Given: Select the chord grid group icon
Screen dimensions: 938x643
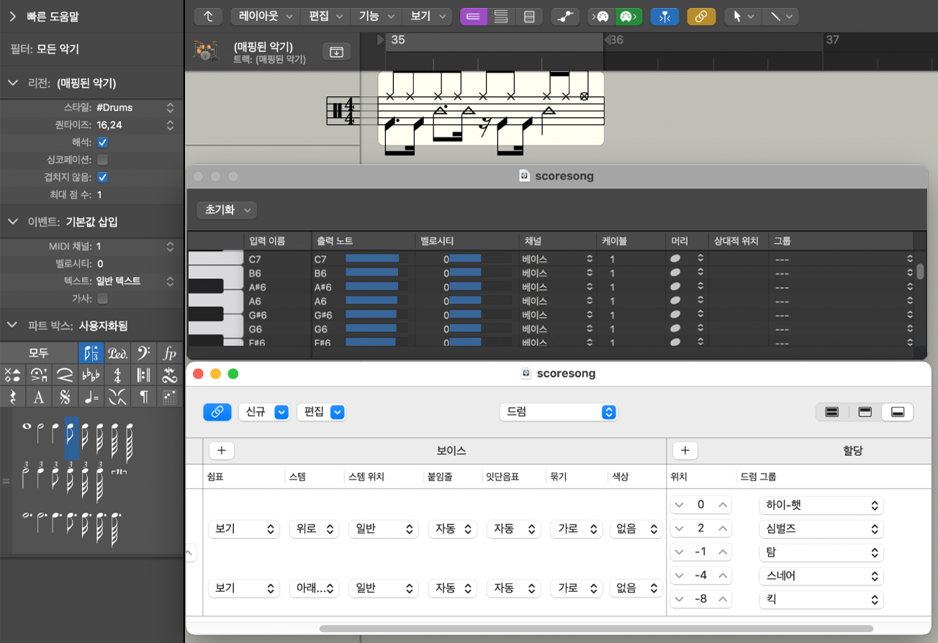Looking at the screenshot, I should (170, 396).
